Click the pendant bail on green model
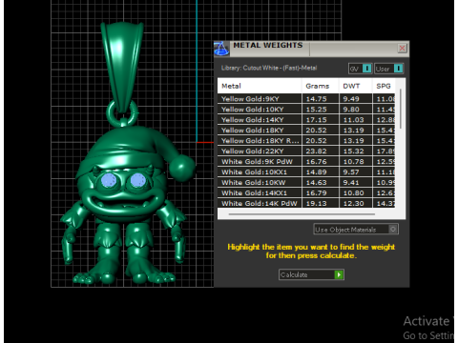The image size is (458, 343). tap(122, 67)
